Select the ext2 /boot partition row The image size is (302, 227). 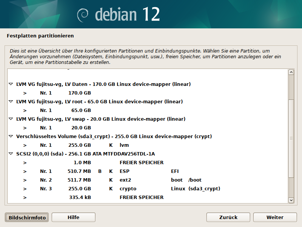point(113,180)
